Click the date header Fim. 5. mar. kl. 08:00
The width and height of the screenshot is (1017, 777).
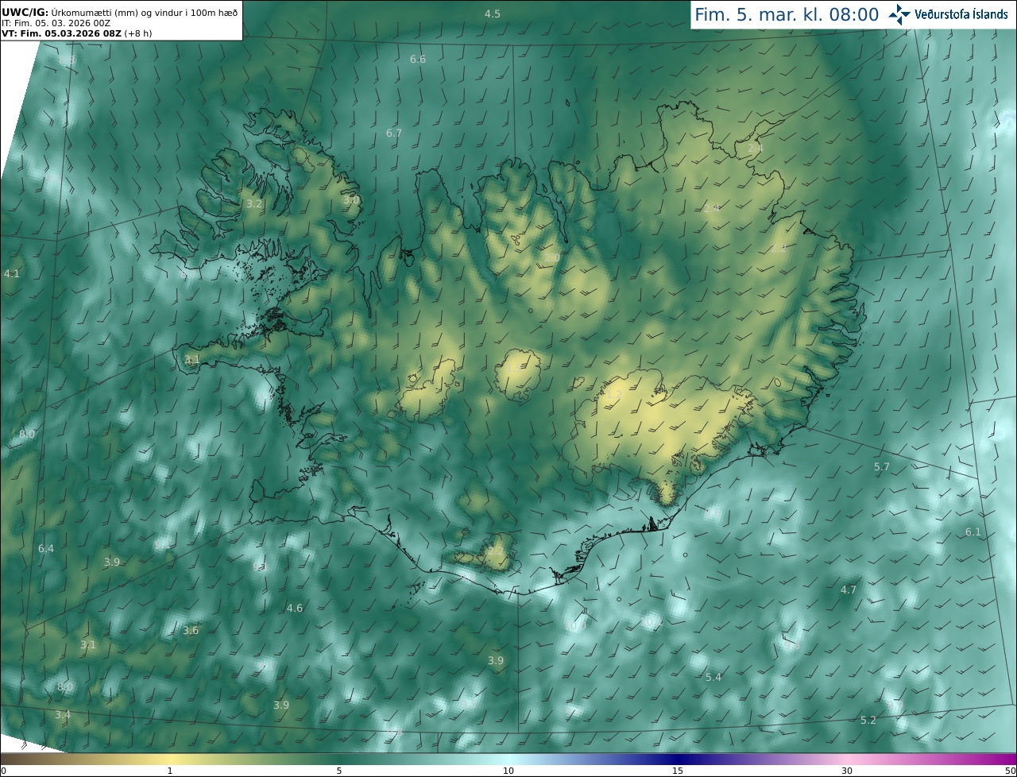coord(787,14)
